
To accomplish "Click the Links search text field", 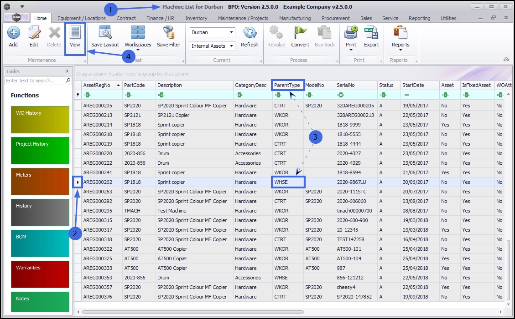I will pos(35,81).
